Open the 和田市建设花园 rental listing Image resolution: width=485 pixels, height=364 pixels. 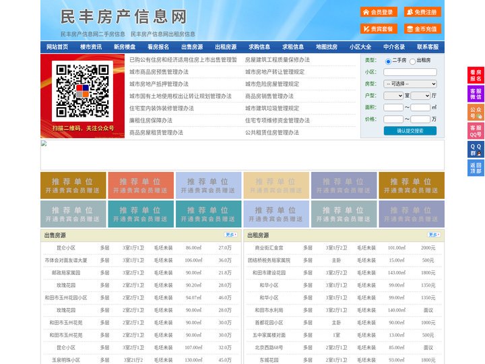pos(269,273)
